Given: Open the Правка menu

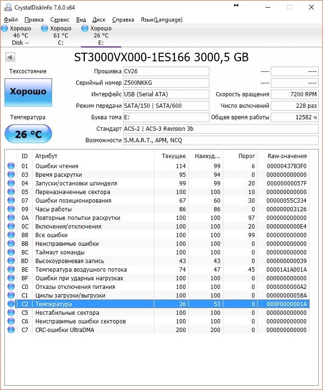Looking at the screenshot, I should (x=34, y=20).
